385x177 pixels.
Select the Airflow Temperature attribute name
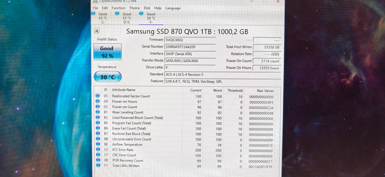click(127, 144)
